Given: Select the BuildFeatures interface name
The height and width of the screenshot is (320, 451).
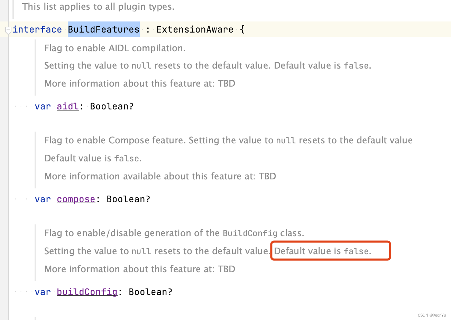Looking at the screenshot, I should tap(104, 29).
